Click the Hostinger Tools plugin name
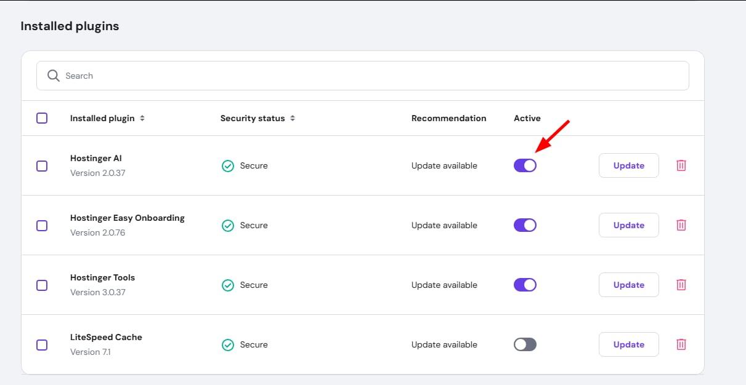Screen dimensions: 746x385 tap(102, 277)
